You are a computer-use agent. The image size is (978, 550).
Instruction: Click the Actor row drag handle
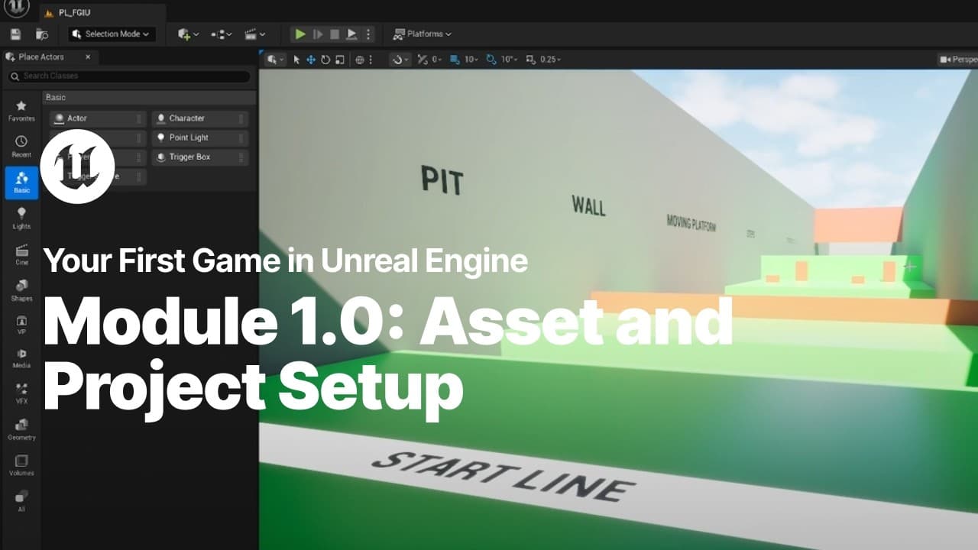pos(139,118)
